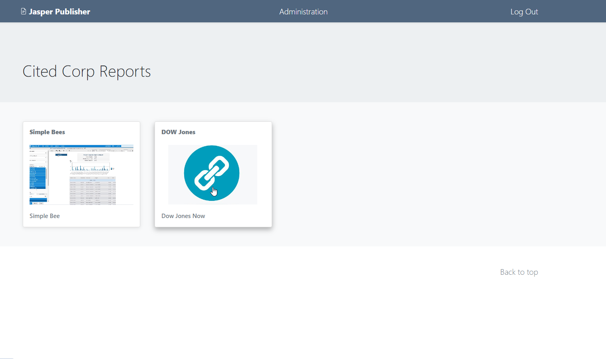The width and height of the screenshot is (606, 359).
Task: Click the data table in Simple Bees preview
Action: pyautogui.click(x=93, y=190)
